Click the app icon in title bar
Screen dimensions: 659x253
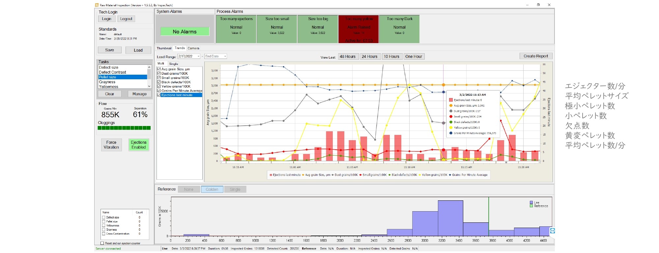coord(97,5)
